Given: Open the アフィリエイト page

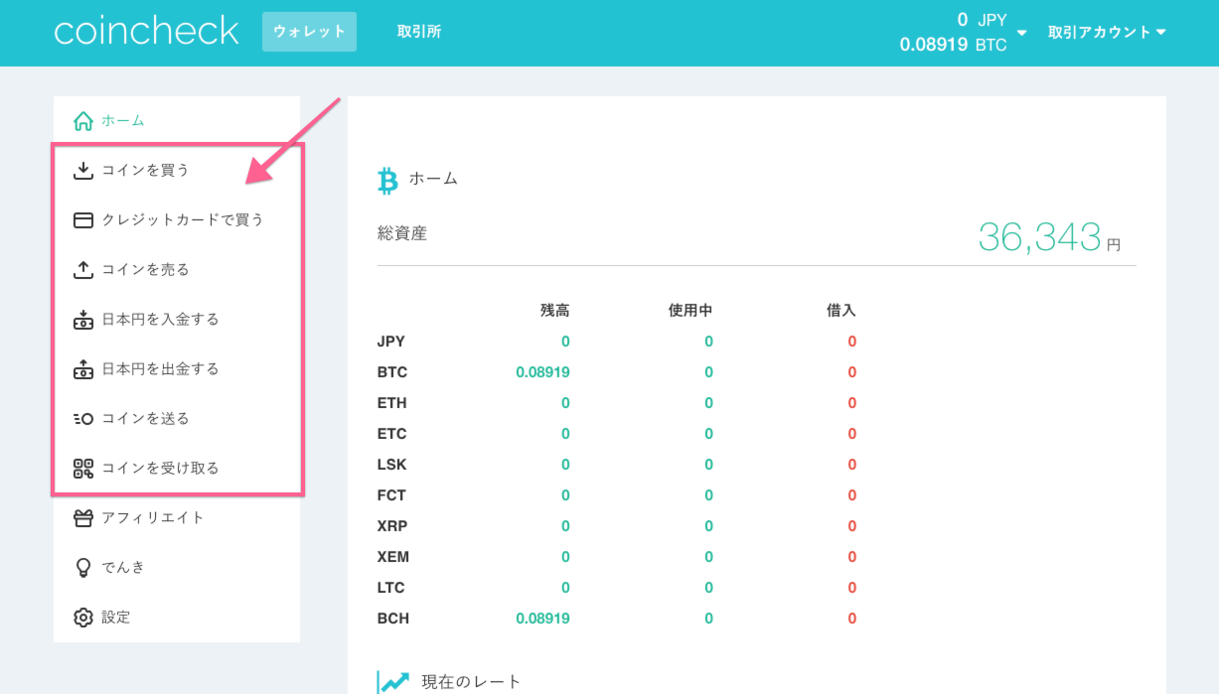Looking at the screenshot, I should point(177,518).
